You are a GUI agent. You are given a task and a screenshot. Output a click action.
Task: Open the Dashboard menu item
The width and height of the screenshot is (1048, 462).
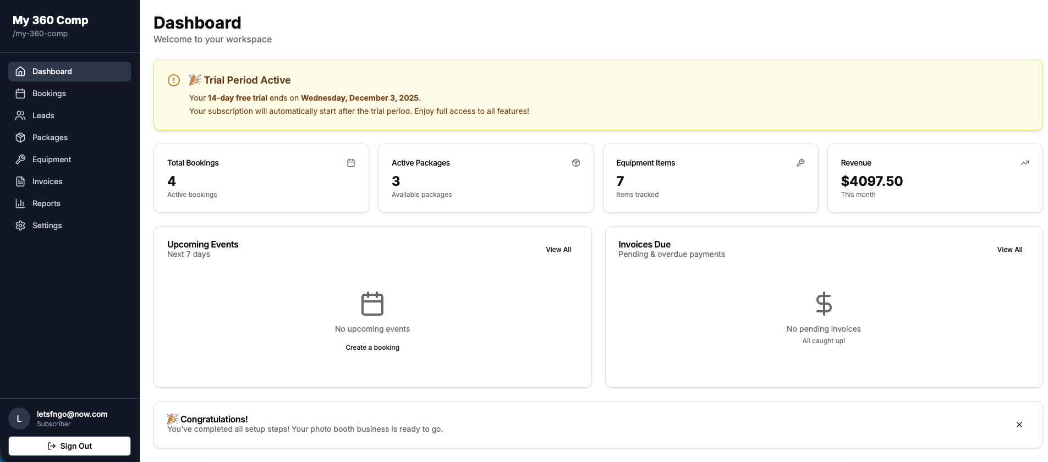pos(69,71)
